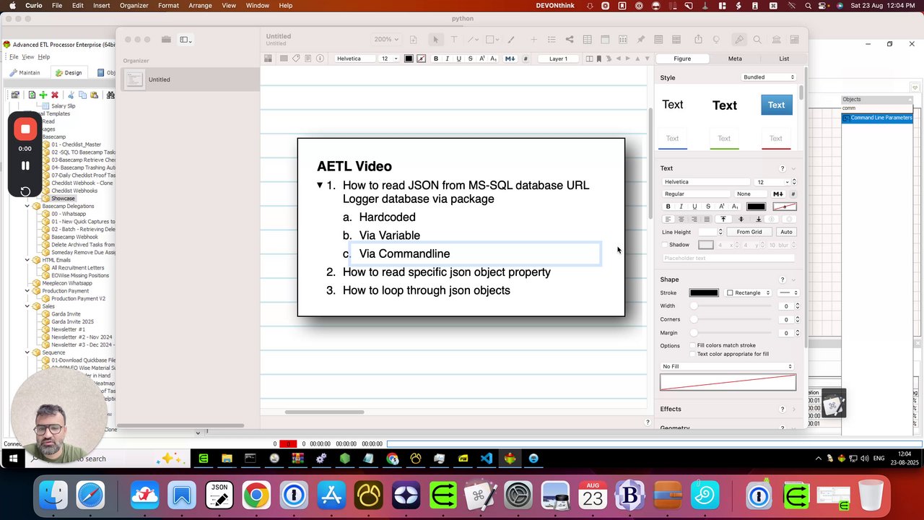Click the red delete X in AETL toolbar
The image size is (924, 520).
(x=54, y=95)
